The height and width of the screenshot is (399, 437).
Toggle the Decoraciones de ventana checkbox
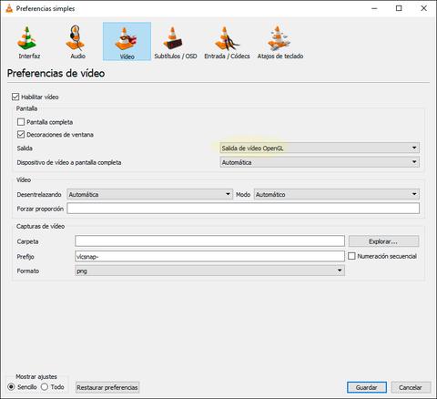coord(21,135)
